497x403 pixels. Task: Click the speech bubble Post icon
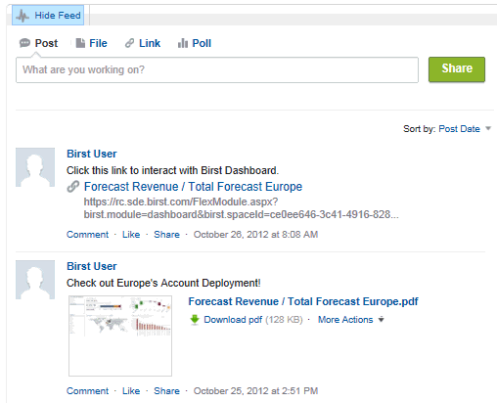24,43
